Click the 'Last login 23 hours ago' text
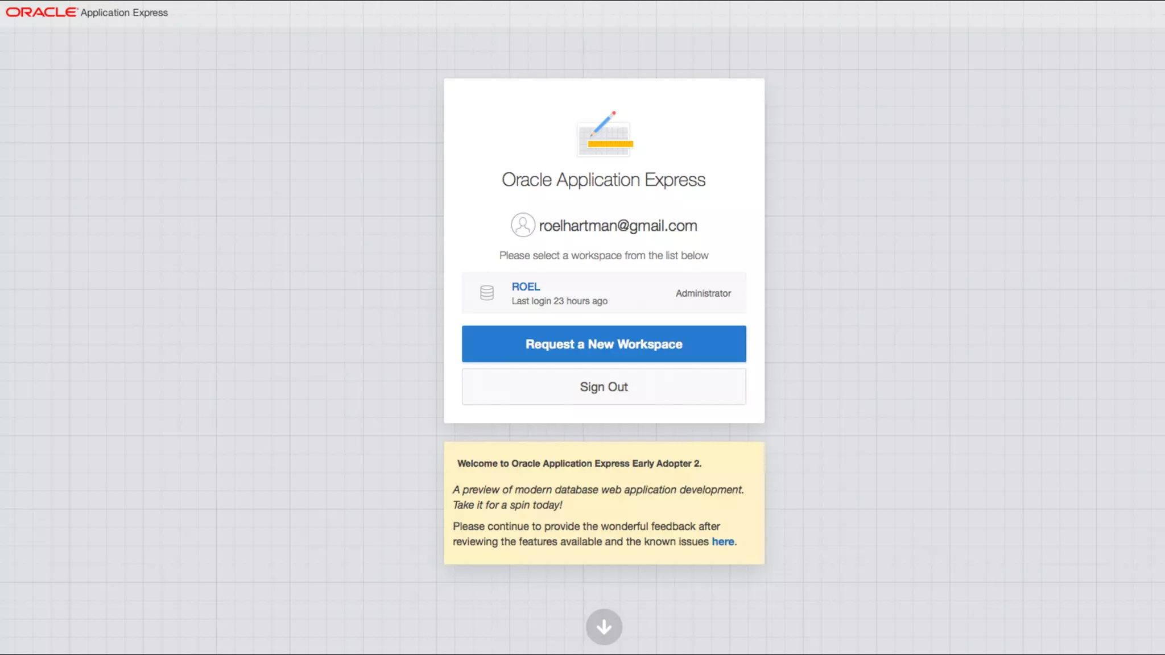Viewport: 1165px width, 655px height. point(559,301)
